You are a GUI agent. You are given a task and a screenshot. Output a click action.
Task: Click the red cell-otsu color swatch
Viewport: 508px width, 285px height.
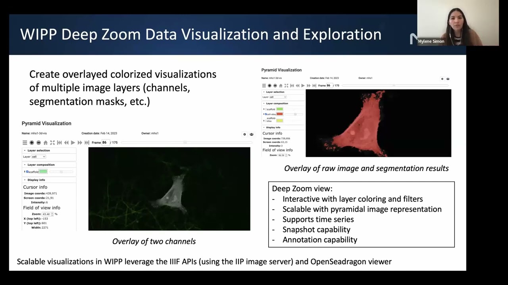(280, 114)
